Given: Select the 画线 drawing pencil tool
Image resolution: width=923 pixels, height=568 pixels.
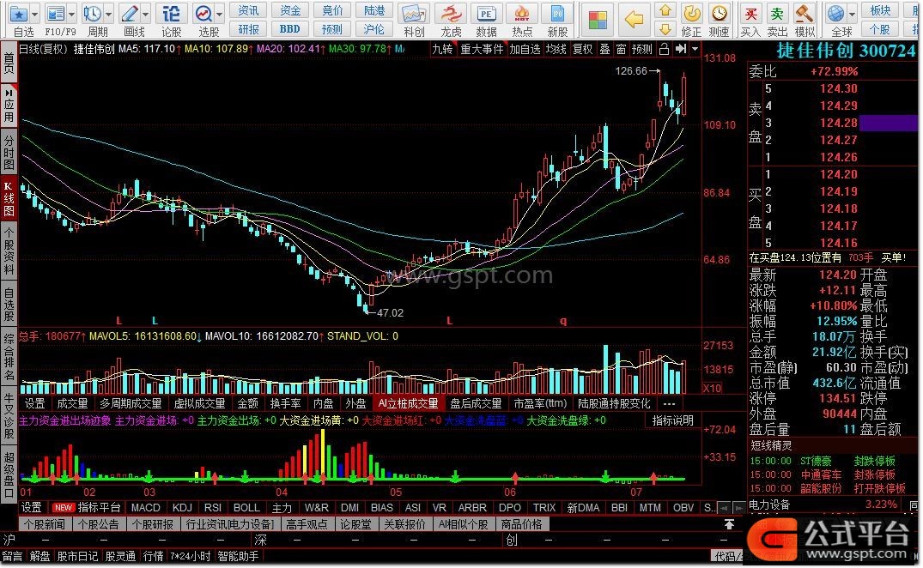Looking at the screenshot, I should pos(130,14).
